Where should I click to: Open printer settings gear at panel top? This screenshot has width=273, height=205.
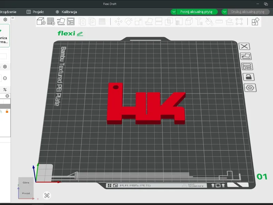pos(5,19)
